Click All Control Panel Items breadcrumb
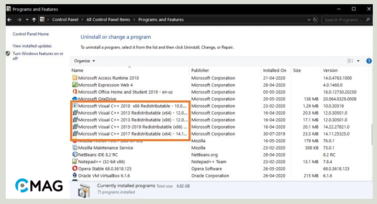The width and height of the screenshot is (377, 204). click(x=108, y=20)
